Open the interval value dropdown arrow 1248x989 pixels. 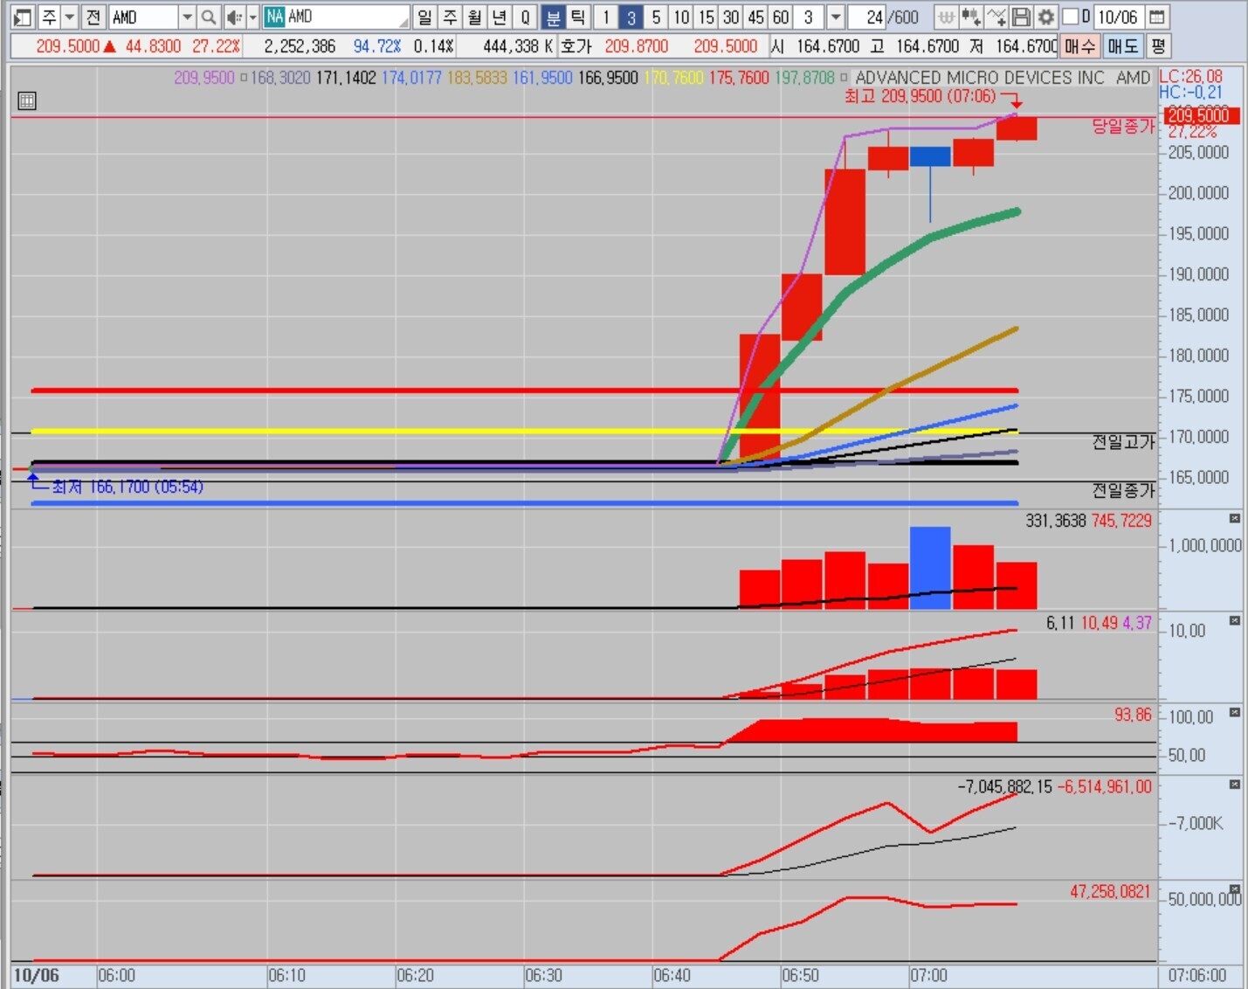pos(836,17)
